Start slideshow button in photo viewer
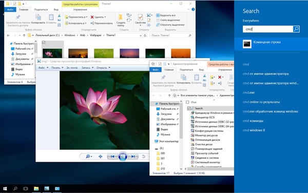 click(123, 156)
